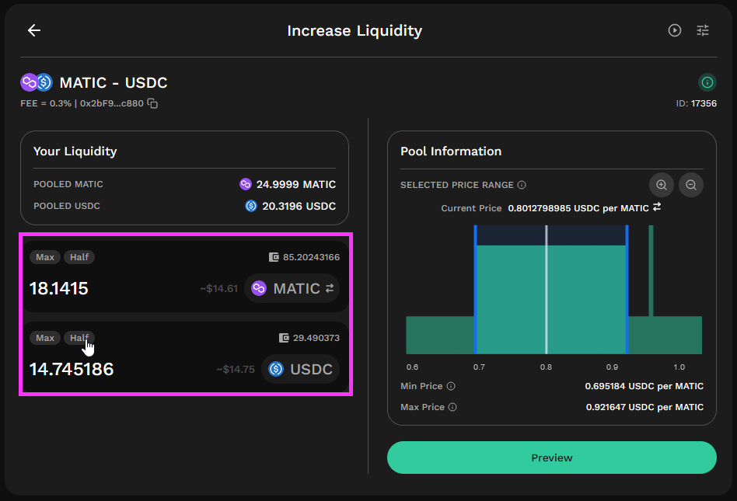Set MATIC amount to Half
The image size is (737, 501).
tap(79, 257)
